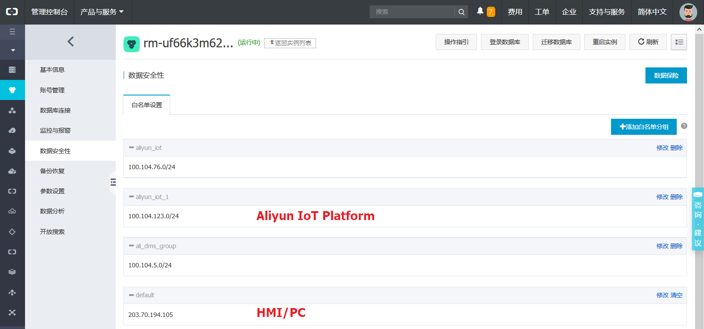Open the second bracket icon in left rail
The image size is (704, 329).
click(12, 252)
